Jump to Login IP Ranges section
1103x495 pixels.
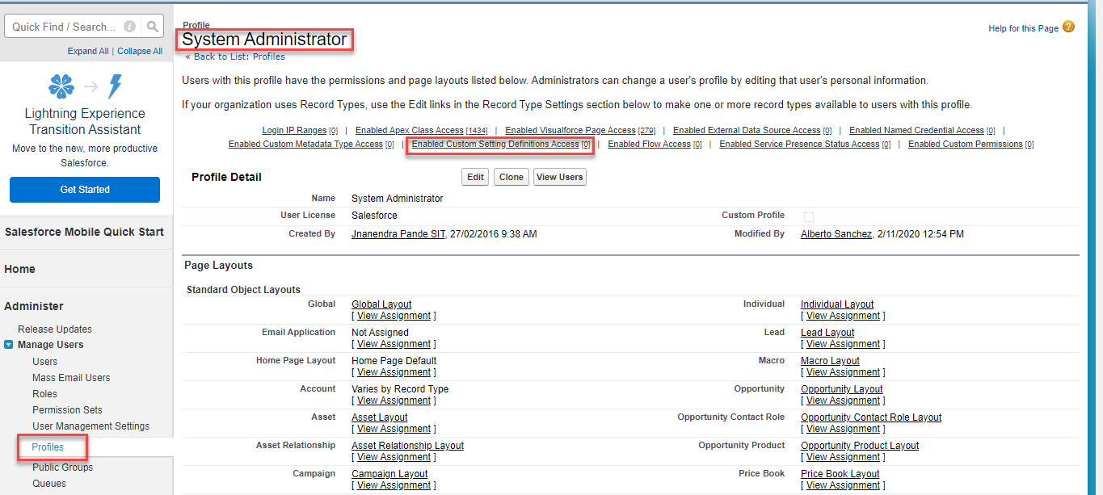pyautogui.click(x=295, y=130)
